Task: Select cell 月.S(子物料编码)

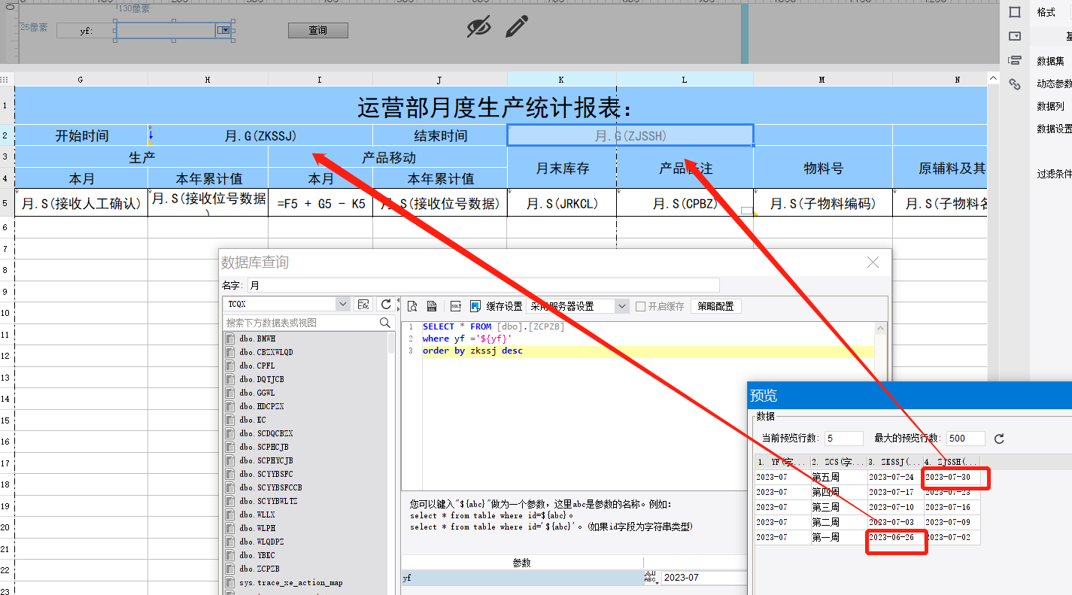Action: tap(823, 203)
